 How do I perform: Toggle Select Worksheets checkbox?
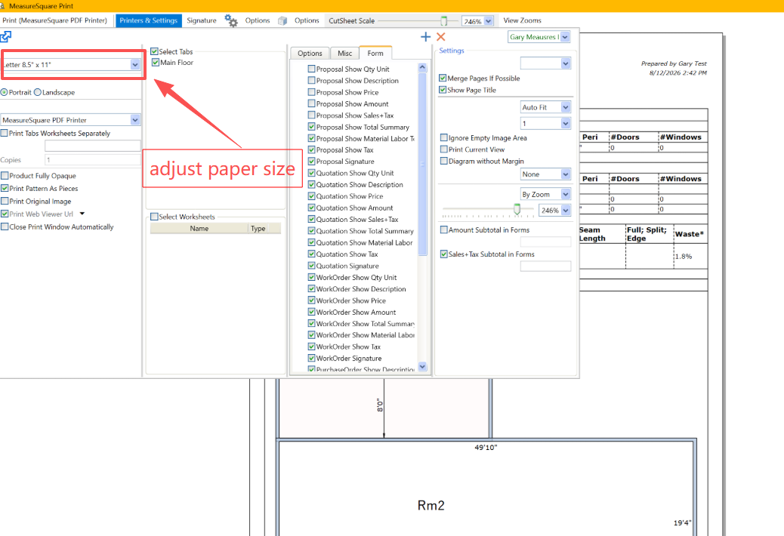point(155,217)
